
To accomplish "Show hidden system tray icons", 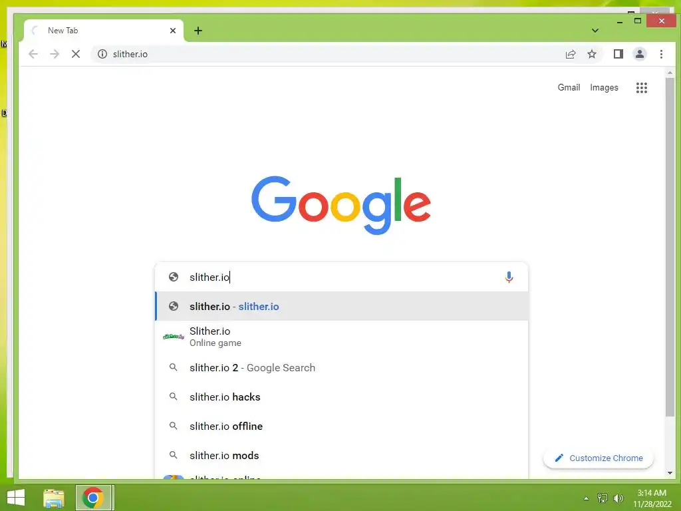I will (x=586, y=498).
